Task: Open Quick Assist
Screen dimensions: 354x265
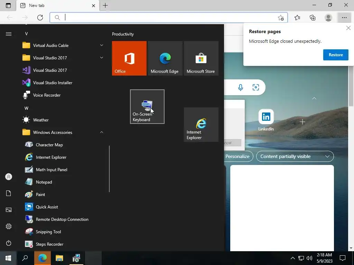Action: (x=63, y=207)
